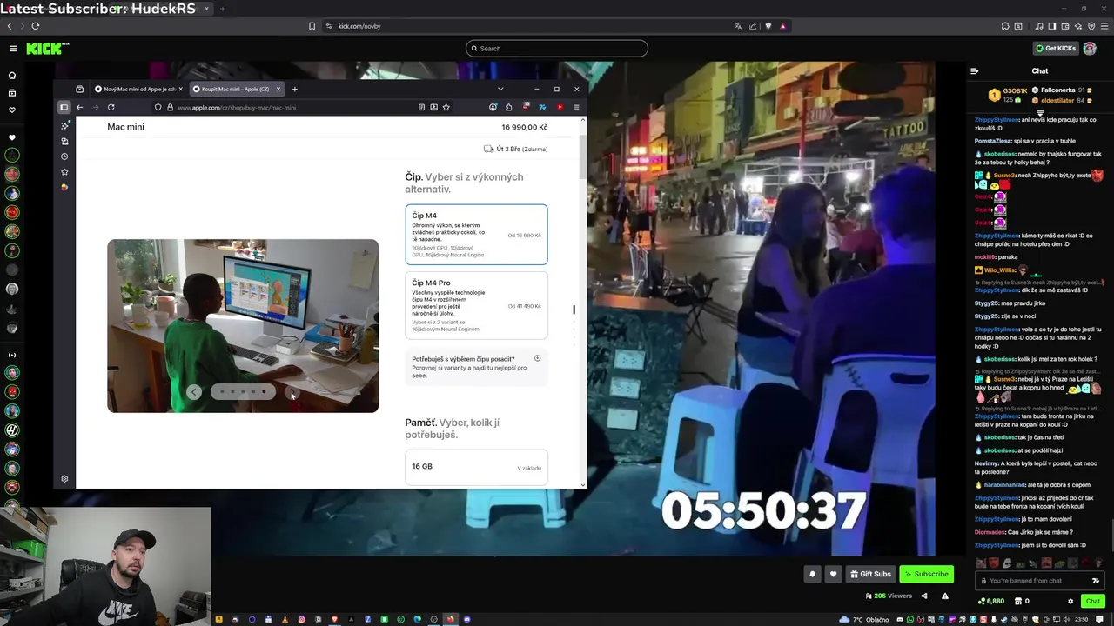Enable stream notifications bell

click(812, 574)
